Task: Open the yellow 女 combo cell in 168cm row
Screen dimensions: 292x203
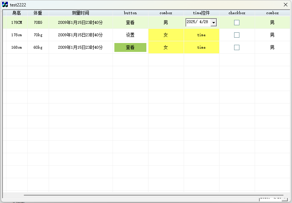Action: click(x=166, y=47)
